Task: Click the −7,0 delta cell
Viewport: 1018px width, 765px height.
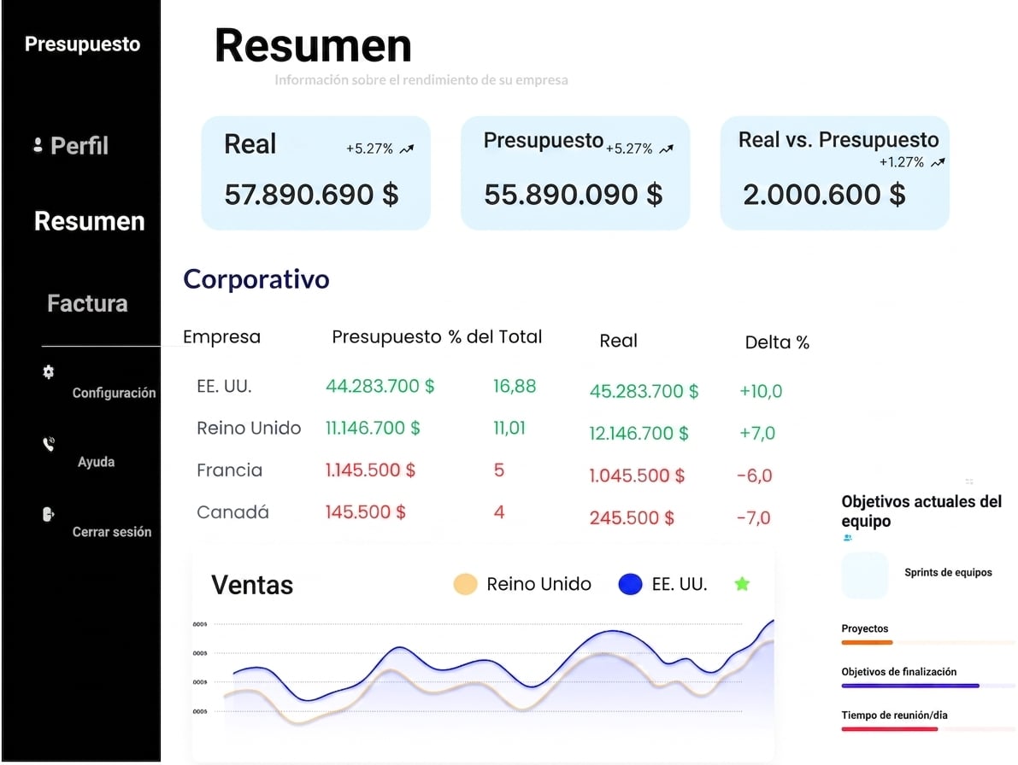Action: 754,518
